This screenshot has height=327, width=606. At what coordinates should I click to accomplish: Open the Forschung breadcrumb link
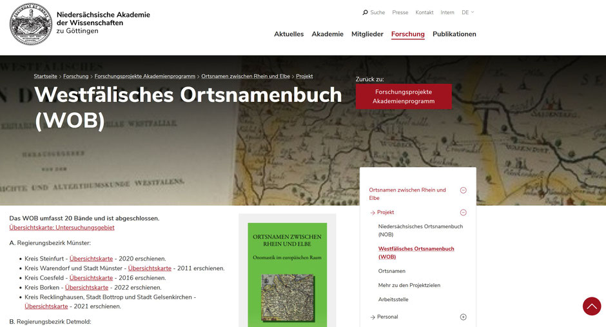(x=76, y=76)
